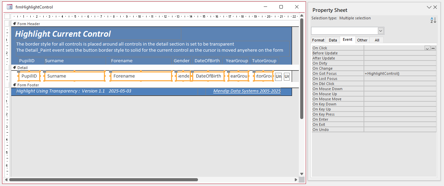Select the YearGroup header label
444x186 pixels.
pyautogui.click(x=237, y=61)
